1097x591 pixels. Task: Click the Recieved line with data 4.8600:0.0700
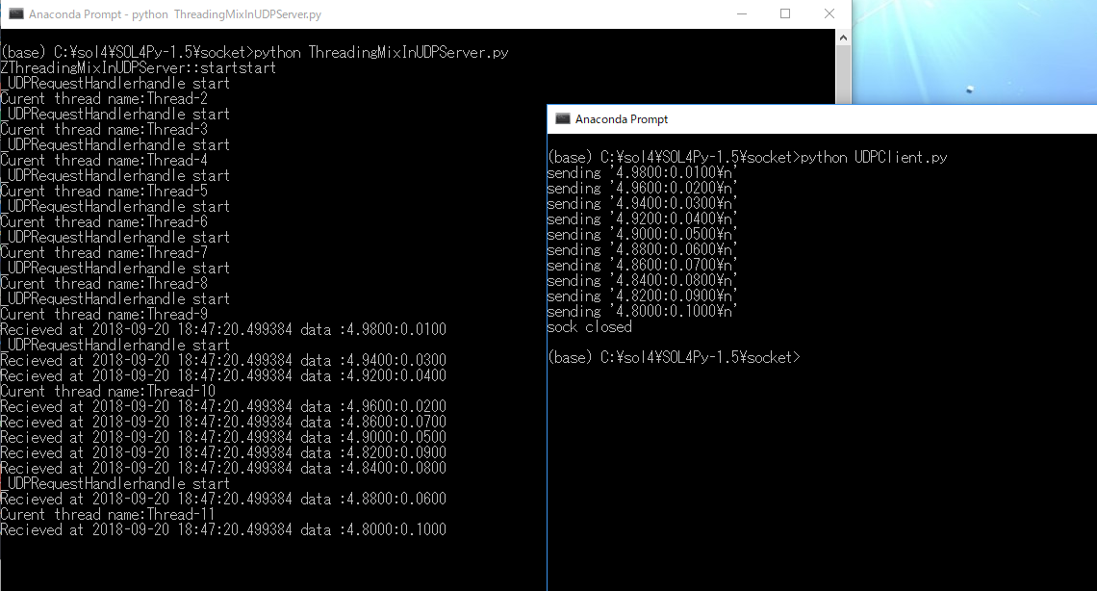(223, 422)
